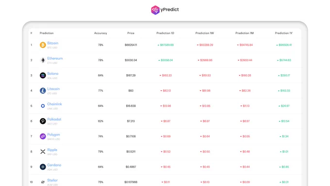Screen dimensions: 330x186
Task: Open the Chainlink prediction link
Action: (x=54, y=104)
